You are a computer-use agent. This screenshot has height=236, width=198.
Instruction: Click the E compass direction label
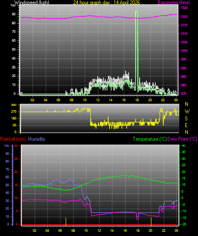186,125
